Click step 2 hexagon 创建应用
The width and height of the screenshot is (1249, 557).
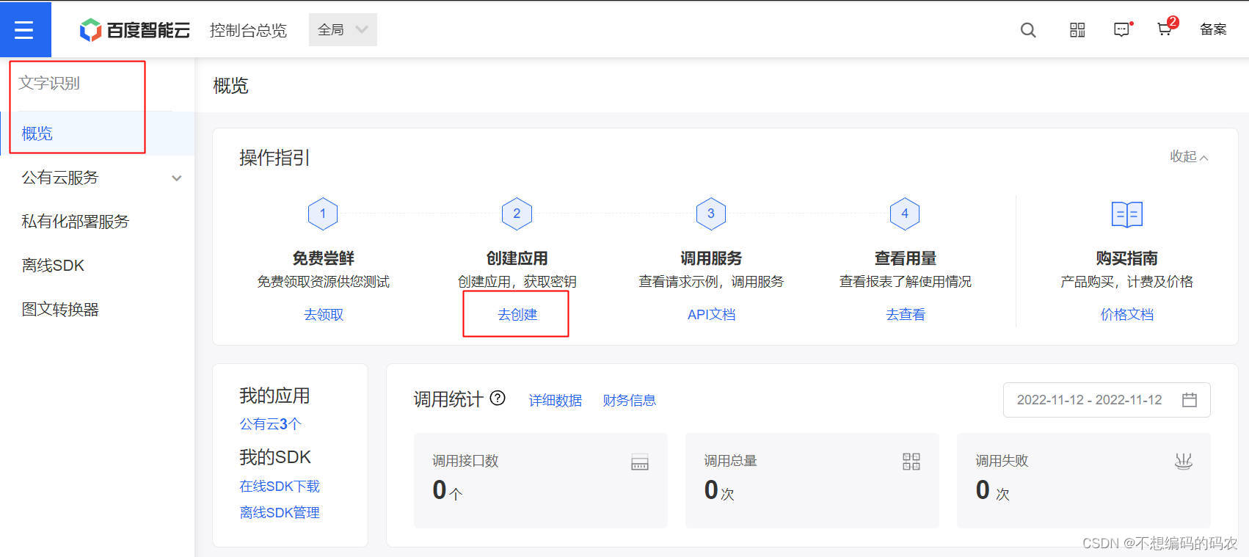[517, 214]
